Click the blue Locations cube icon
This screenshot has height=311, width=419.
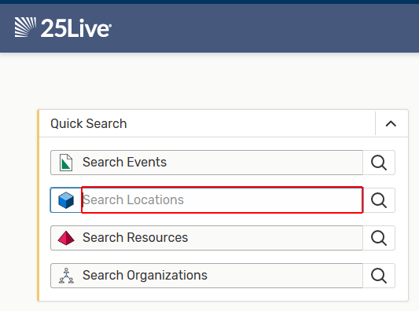click(x=66, y=200)
